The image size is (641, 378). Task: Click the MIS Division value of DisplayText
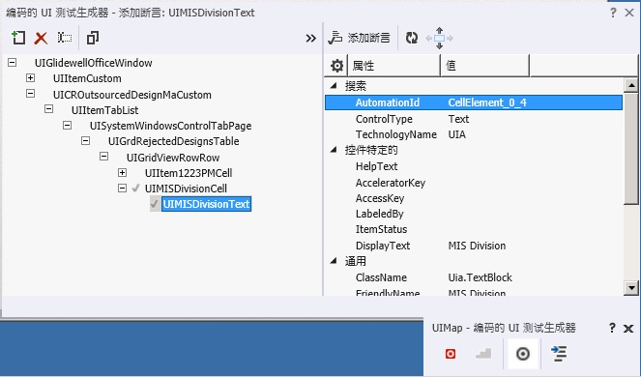tap(477, 246)
